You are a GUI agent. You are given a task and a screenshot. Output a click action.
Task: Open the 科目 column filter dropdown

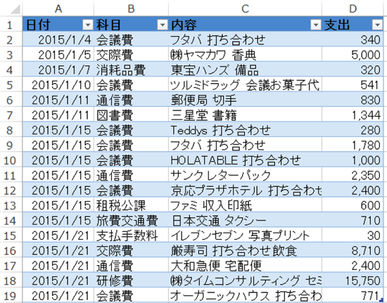pyautogui.click(x=163, y=25)
